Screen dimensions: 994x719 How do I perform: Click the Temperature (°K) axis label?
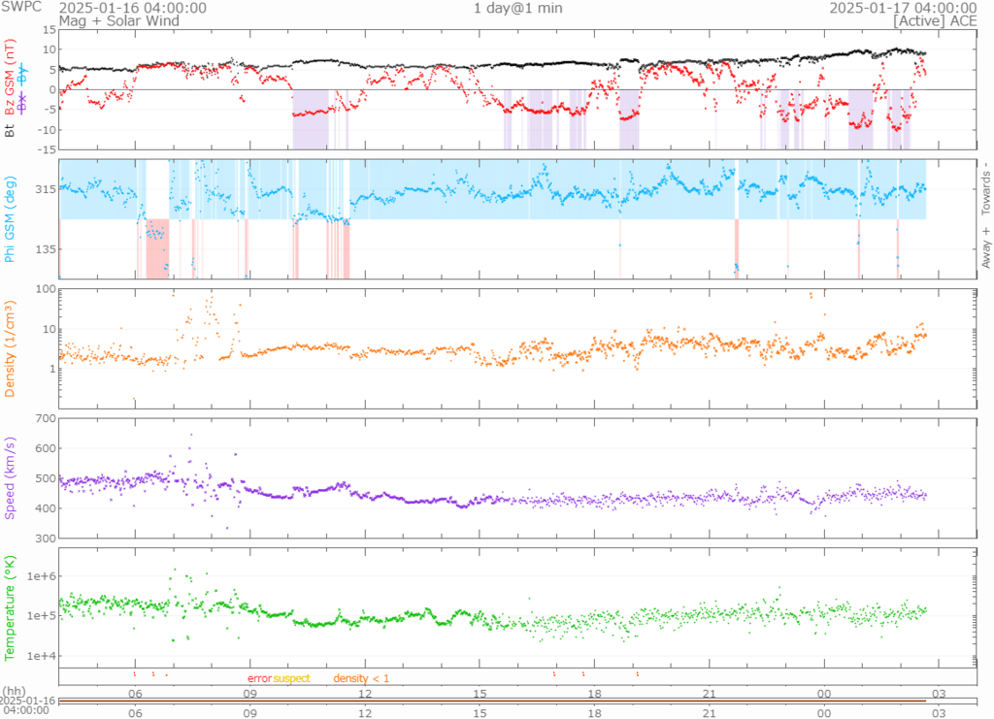[x=11, y=606]
